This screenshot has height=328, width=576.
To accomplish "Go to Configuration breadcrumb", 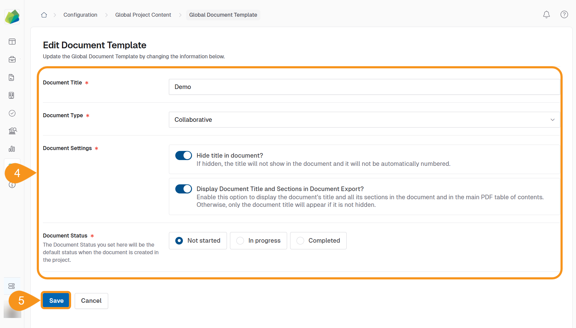I will [x=80, y=15].
